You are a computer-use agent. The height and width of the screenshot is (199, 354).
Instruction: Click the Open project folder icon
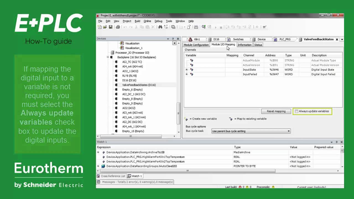tap(105, 27)
